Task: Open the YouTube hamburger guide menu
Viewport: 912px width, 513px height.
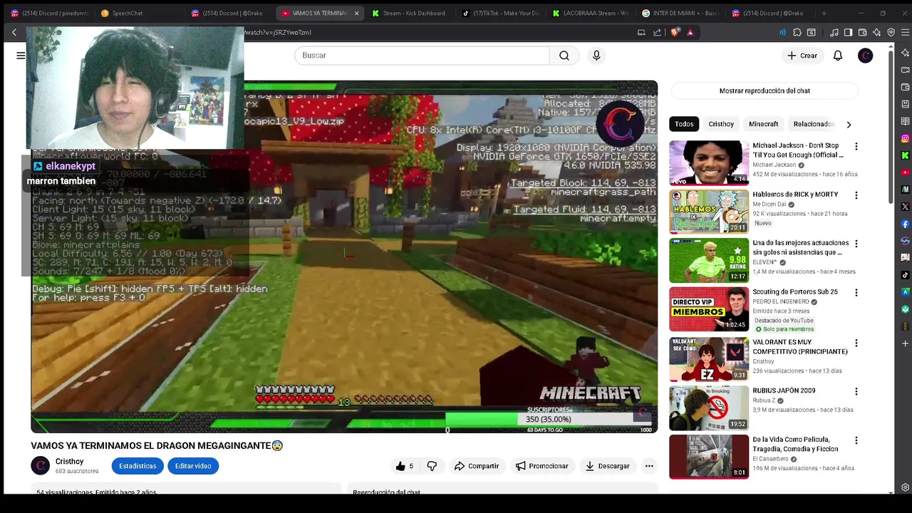Action: click(21, 56)
